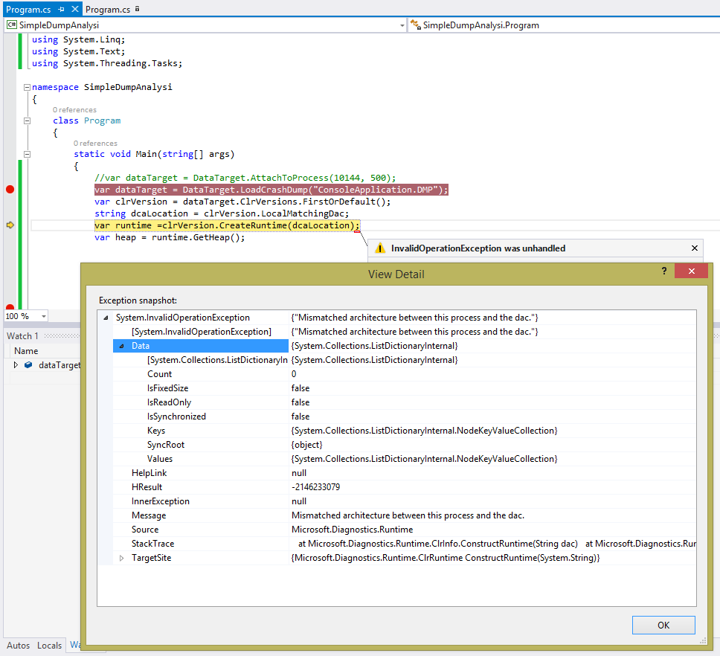Expand the TargetSite node
The height and width of the screenshot is (656, 720).
(122, 559)
